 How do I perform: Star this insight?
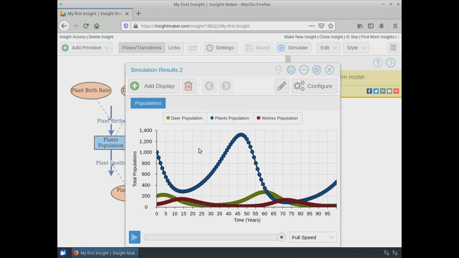pyautogui.click(x=352, y=37)
